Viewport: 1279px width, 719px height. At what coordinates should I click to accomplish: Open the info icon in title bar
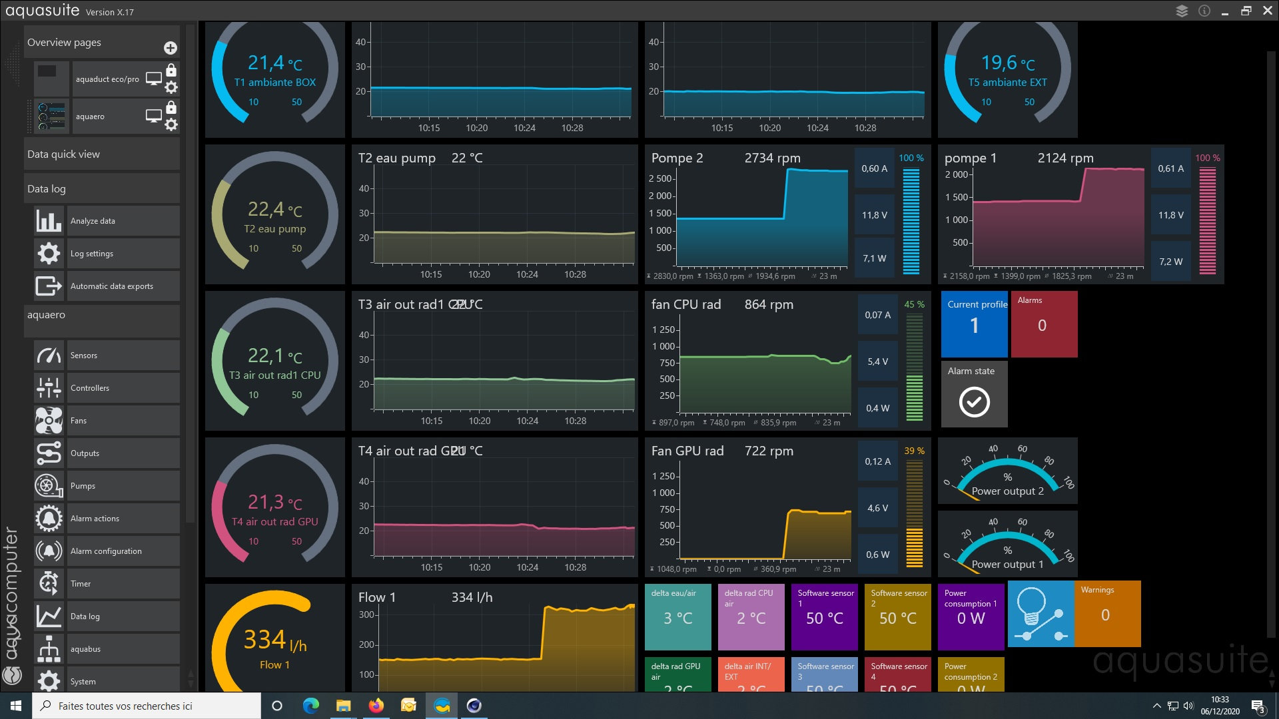[x=1204, y=11]
